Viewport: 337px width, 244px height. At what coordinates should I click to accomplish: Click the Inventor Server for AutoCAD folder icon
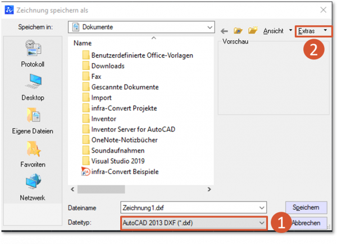[x=86, y=129]
